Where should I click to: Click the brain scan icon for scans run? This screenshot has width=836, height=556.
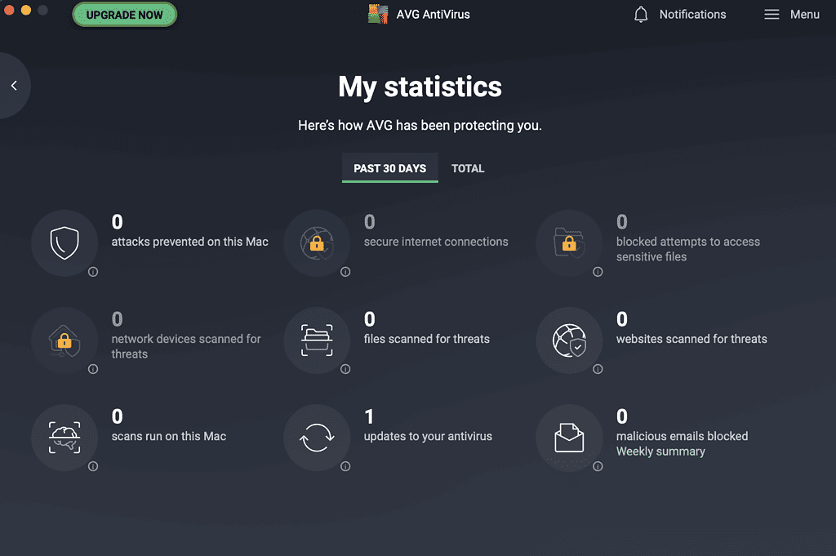[64, 438]
